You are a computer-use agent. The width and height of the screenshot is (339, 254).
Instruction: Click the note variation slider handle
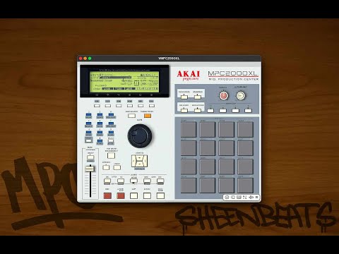point(90,169)
